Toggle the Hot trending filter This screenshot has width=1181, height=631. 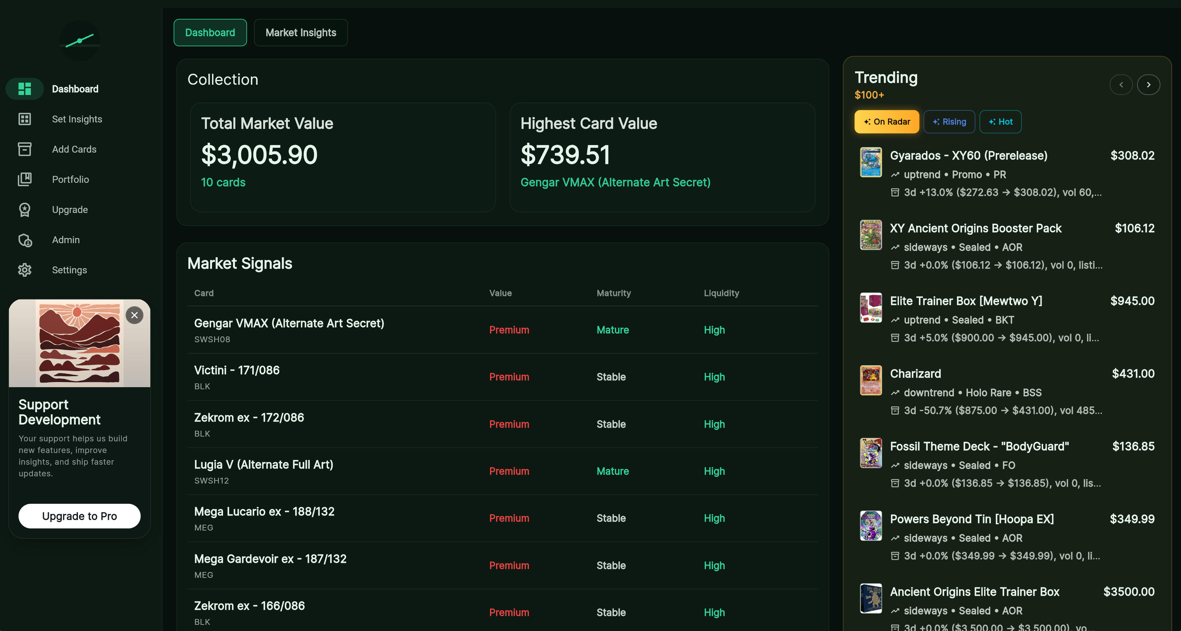(1000, 121)
